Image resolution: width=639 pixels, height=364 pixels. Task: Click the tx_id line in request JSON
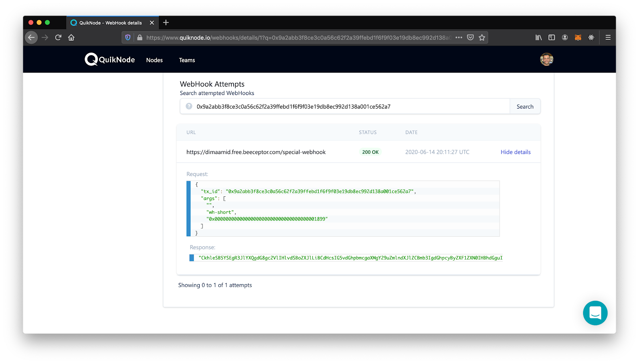click(x=308, y=192)
